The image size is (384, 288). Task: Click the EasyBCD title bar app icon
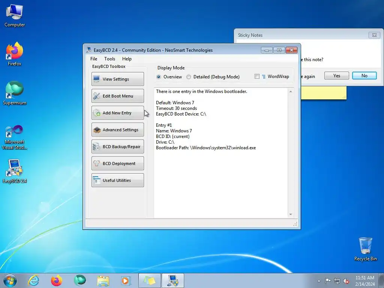89,50
